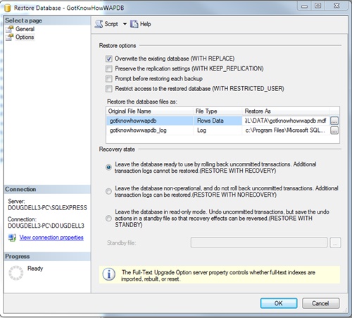Click the Restore As path for Rows Data
This screenshot has width=352, height=318.
286,121
